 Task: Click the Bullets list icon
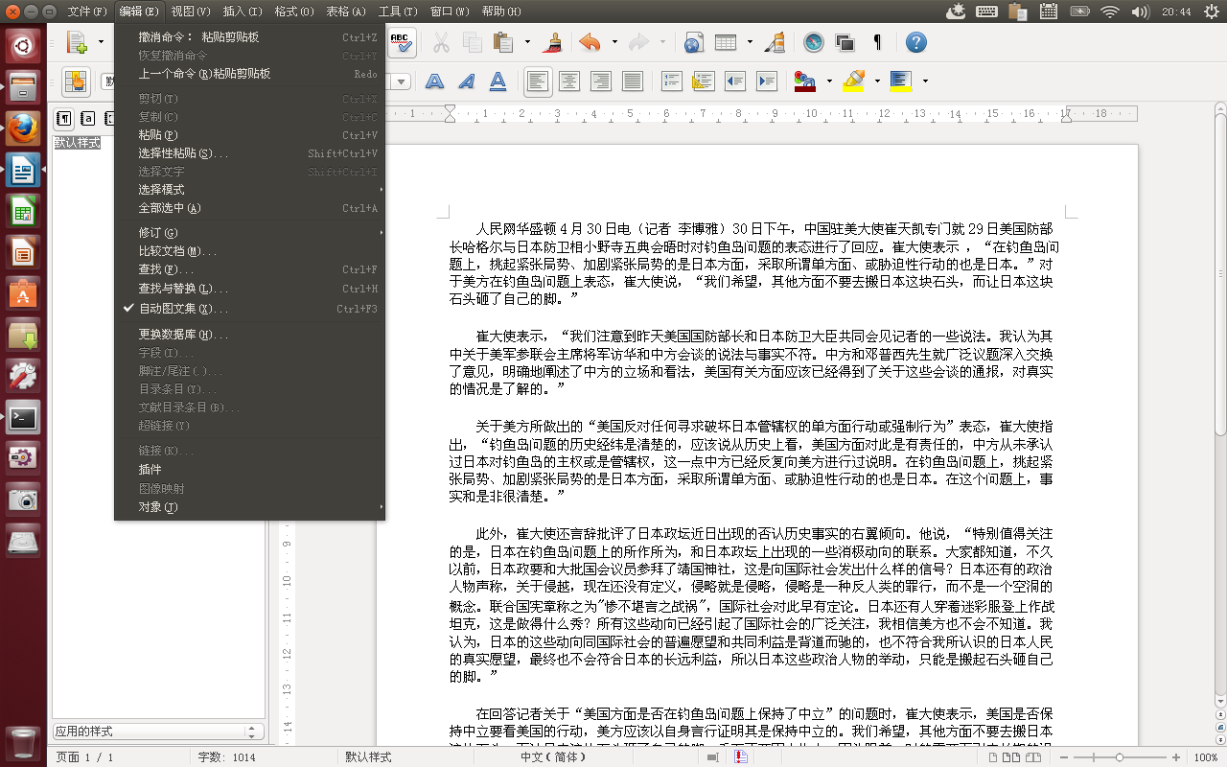(x=704, y=81)
